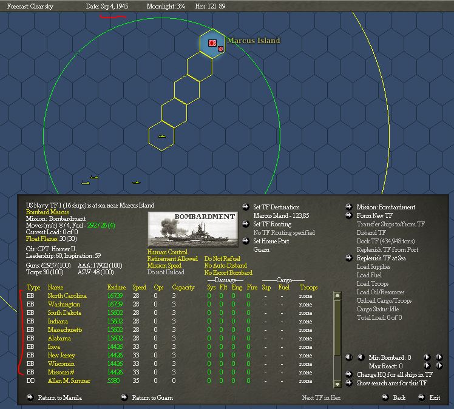Select the task force ship icon in highlighted hex
This screenshot has width=454, height=409.
(x=161, y=136)
